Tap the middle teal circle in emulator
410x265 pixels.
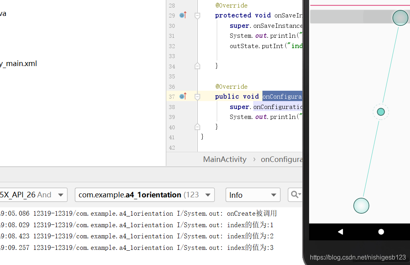(x=381, y=112)
